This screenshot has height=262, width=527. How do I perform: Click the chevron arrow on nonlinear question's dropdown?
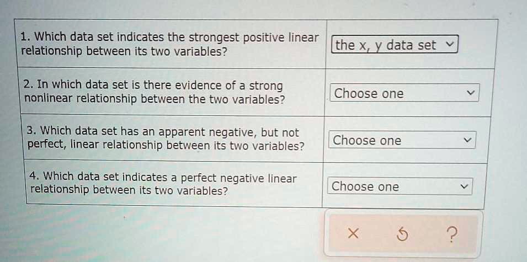tap(470, 93)
